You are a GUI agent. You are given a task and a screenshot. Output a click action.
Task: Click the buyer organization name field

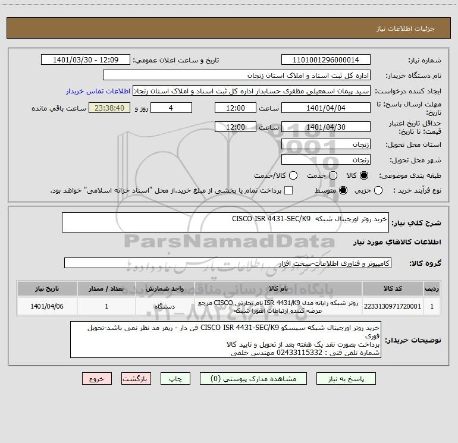(237, 76)
